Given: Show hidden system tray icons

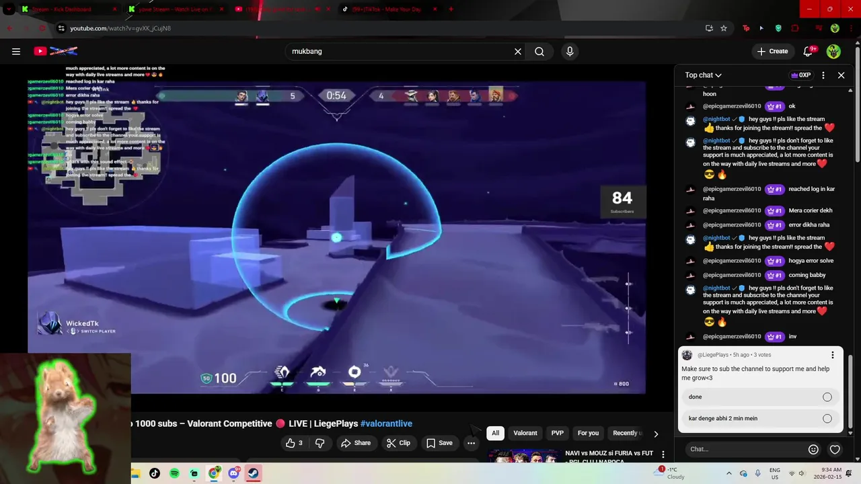Looking at the screenshot, I should pyautogui.click(x=728, y=473).
